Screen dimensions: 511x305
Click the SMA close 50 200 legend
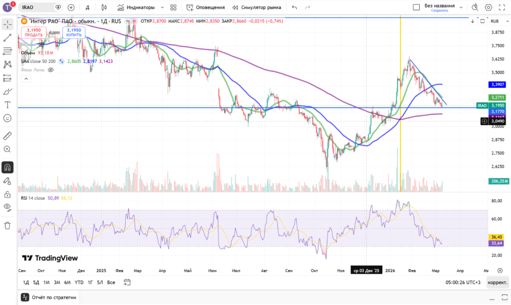[x=38, y=61]
